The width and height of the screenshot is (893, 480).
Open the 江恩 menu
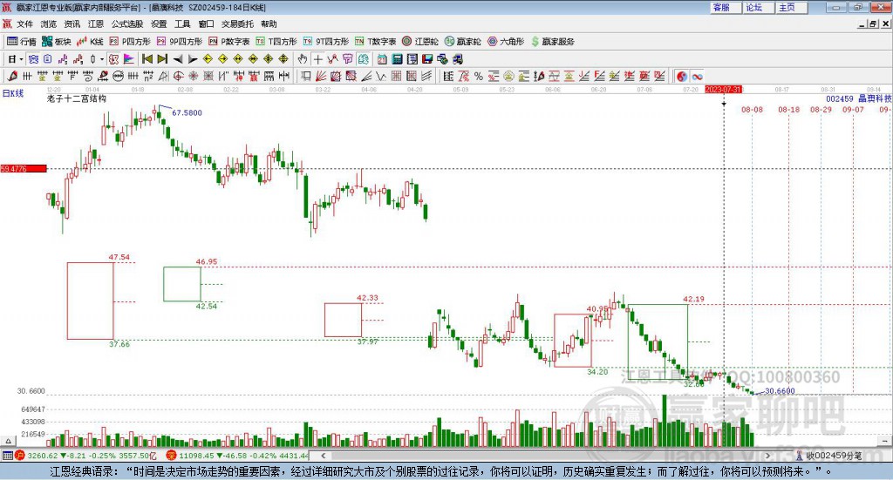(x=96, y=24)
